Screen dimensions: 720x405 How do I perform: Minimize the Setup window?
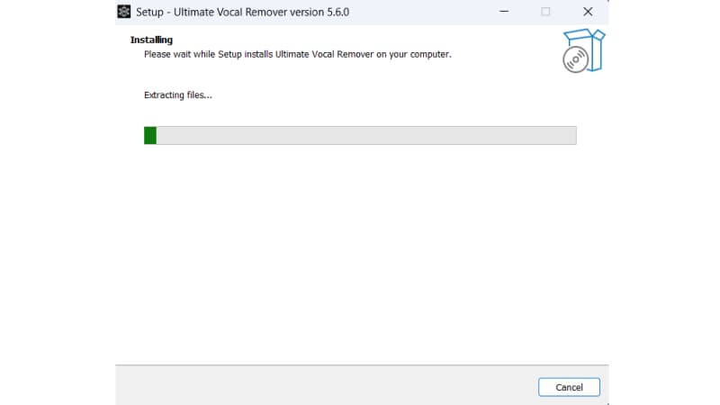tap(504, 12)
